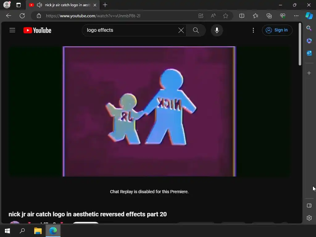Go to the YouTube home logo
316x237 pixels.
click(x=37, y=30)
